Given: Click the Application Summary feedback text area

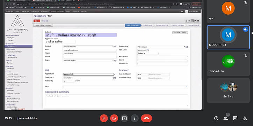Looking at the screenshot, I should pyautogui.click(x=116, y=100).
